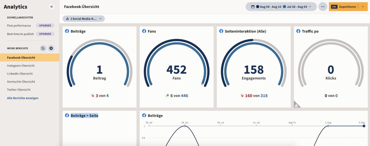
Task: Open Twitter-Übersicht report
Action: click(19, 90)
